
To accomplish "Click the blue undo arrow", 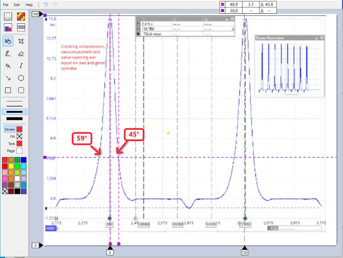I will tap(46, 5).
